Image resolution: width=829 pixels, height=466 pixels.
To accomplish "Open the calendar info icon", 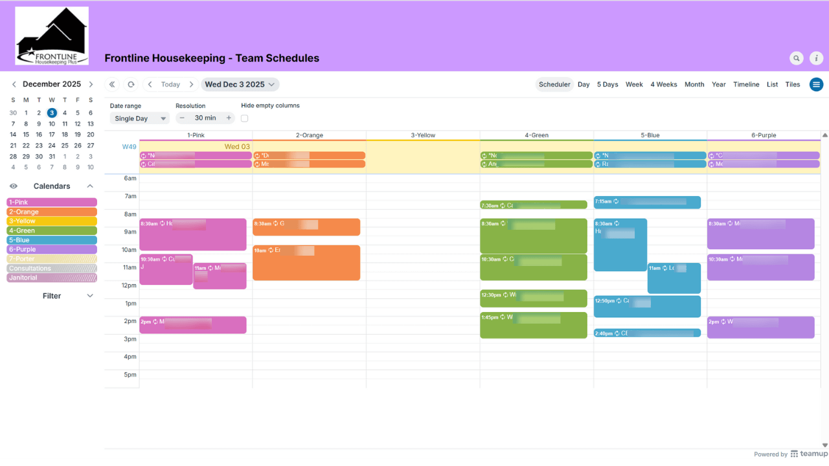I will click(x=817, y=58).
